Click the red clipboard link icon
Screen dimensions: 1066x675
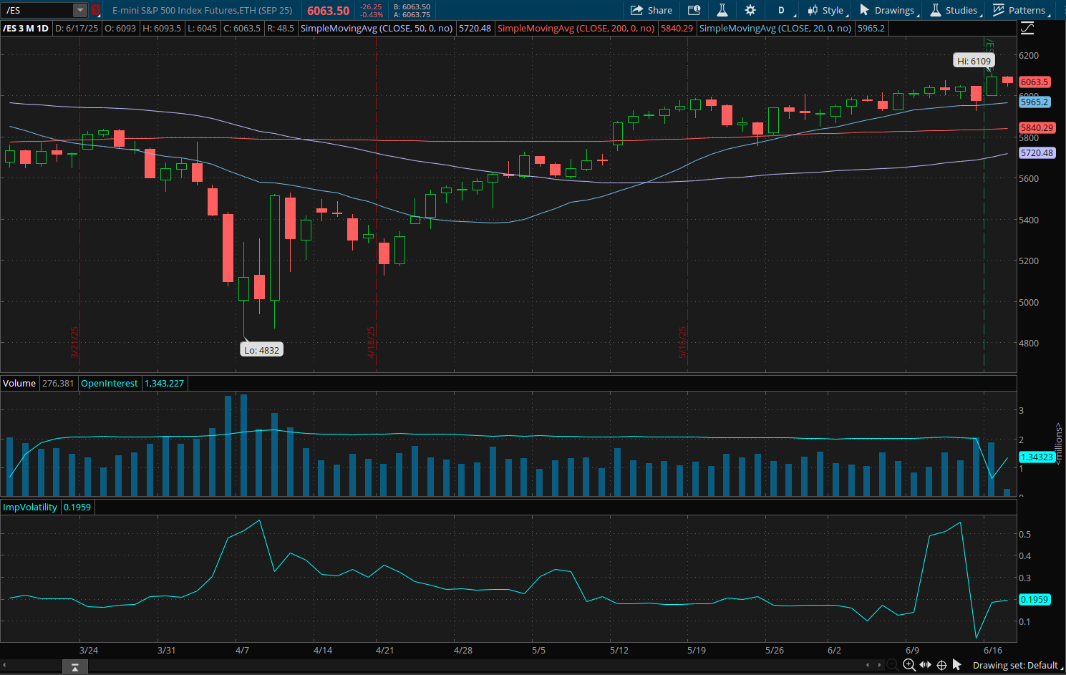[95, 11]
